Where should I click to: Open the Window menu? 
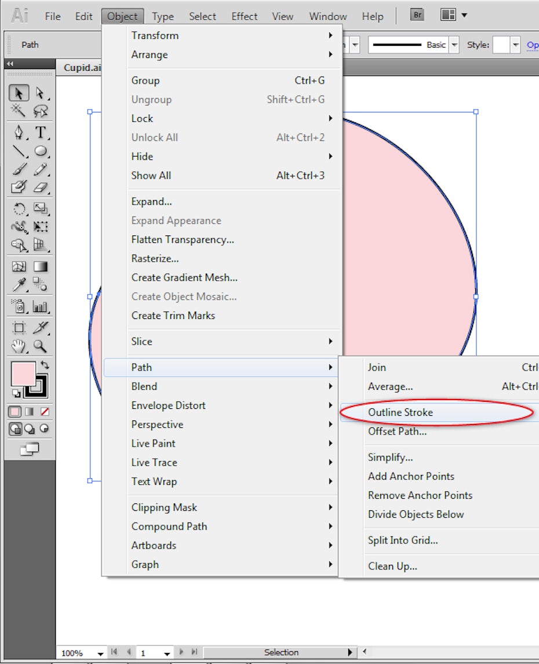pyautogui.click(x=328, y=16)
